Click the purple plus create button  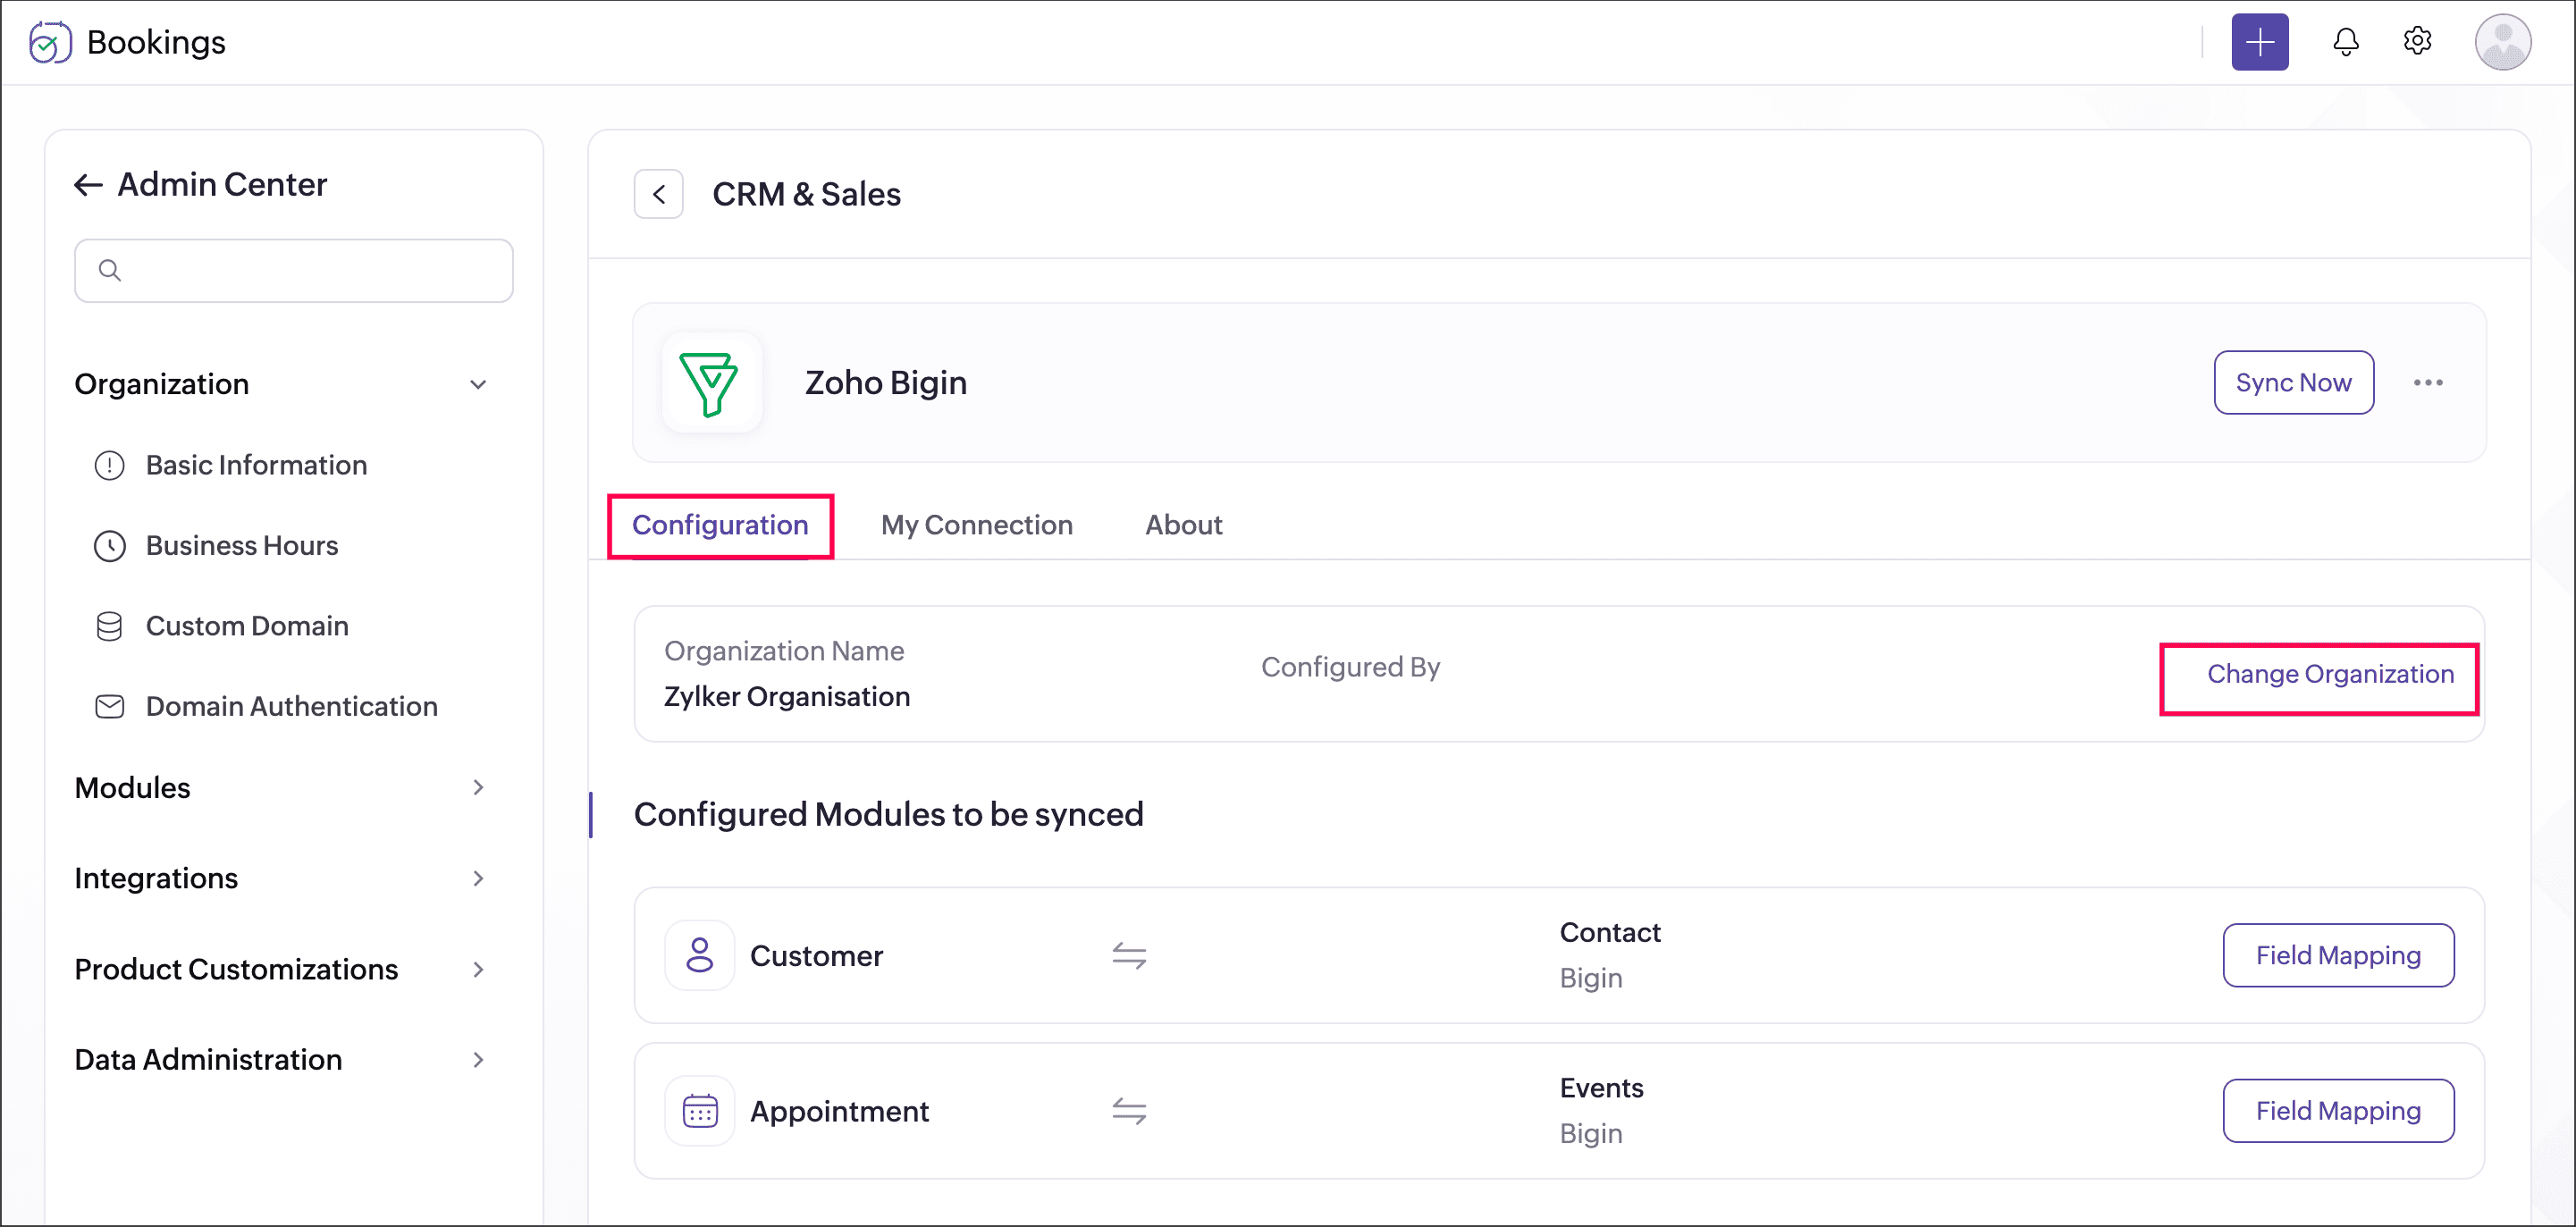[2259, 42]
